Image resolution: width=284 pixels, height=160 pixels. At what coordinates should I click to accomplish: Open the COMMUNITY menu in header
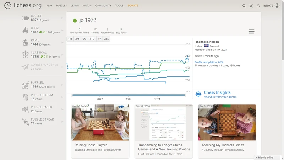(x=103, y=6)
